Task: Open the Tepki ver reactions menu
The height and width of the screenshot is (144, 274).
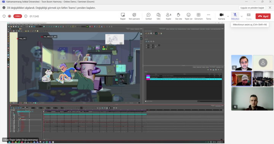Action: pyautogui.click(x=188, y=16)
